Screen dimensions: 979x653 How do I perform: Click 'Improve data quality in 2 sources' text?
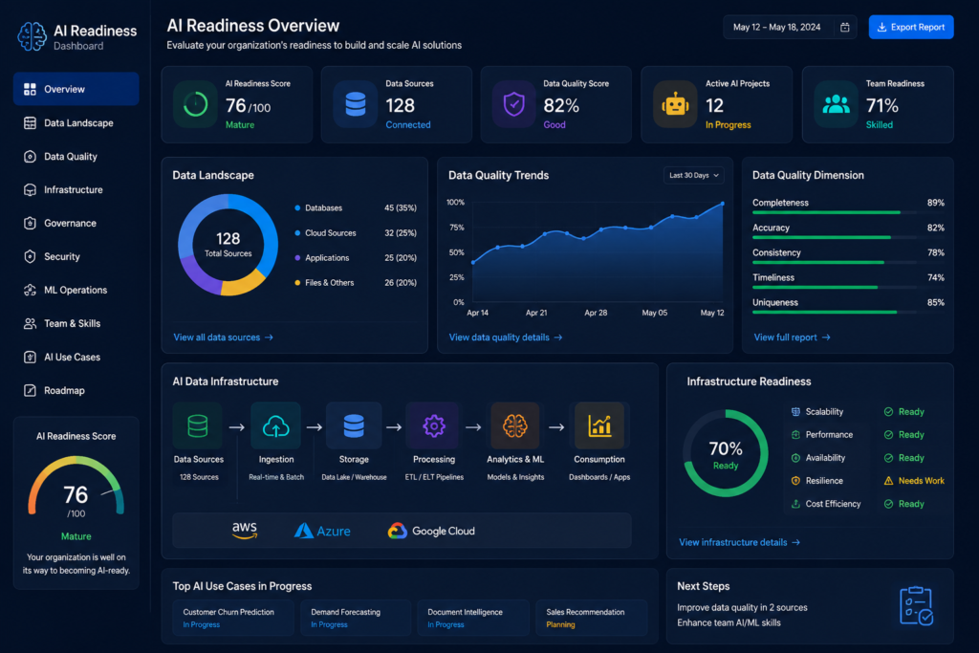point(742,607)
